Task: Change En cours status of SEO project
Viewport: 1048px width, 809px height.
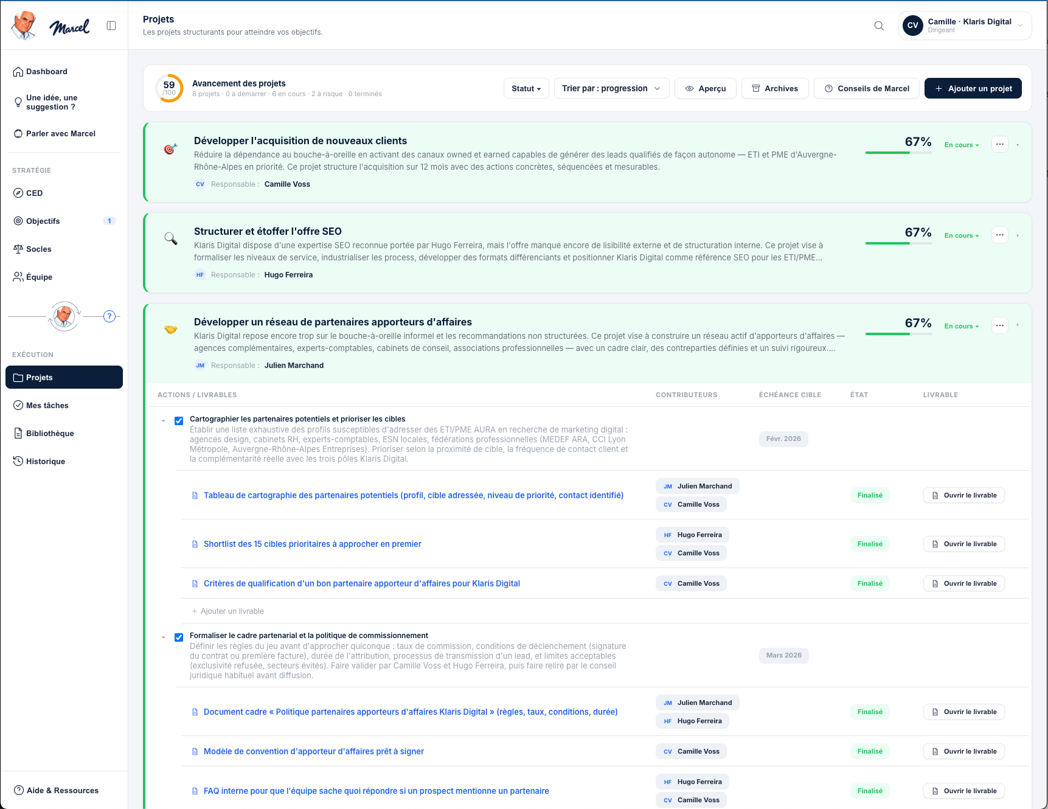Action: (x=962, y=235)
